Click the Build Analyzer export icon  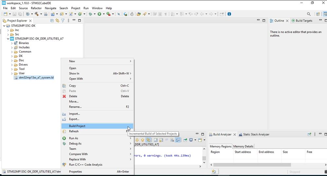pyautogui.click(x=309, y=134)
